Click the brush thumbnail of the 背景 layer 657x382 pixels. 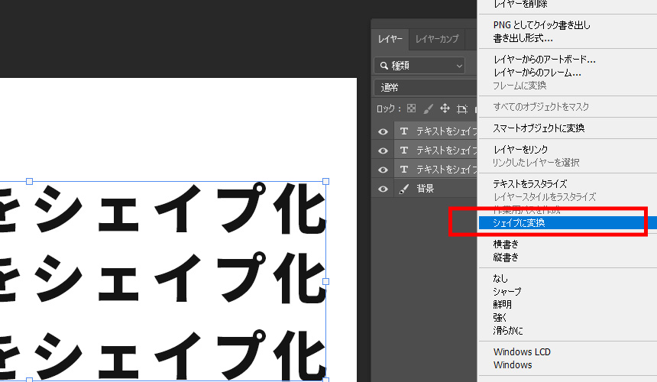point(404,188)
